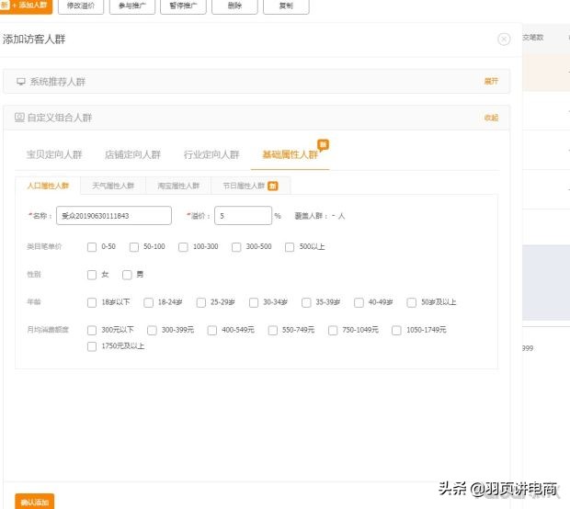Select the 35-39岁 age checkbox
This screenshot has height=509, width=570.
click(306, 302)
